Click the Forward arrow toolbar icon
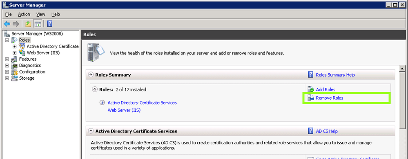Screen dimensions: 408x159 tap(16, 24)
